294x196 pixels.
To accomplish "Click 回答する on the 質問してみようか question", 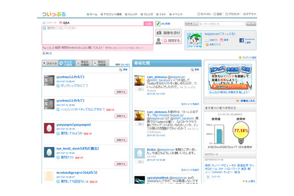I will pos(121,140).
